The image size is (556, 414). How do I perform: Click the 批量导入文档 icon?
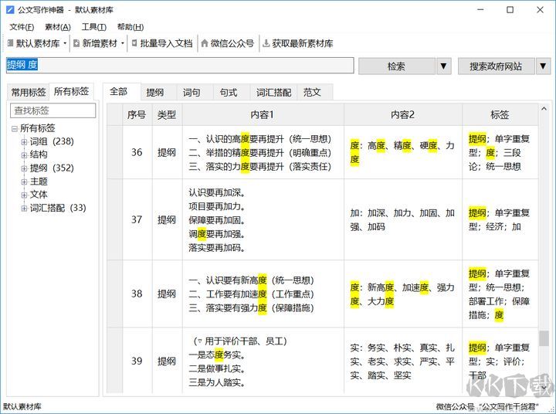pos(134,43)
